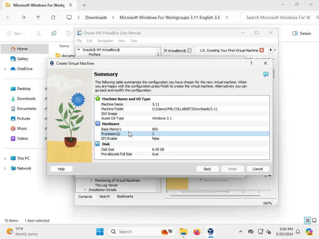Open Tabs menu in User Manual window

133,41
